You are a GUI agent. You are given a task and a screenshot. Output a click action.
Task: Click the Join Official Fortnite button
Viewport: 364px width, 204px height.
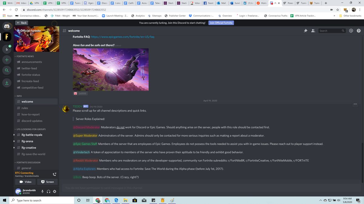(221, 22)
